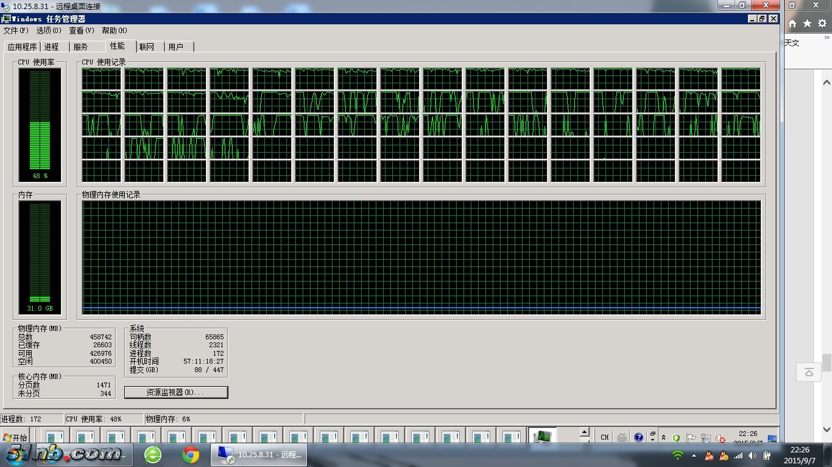Switch to the 进程 tab
Screen dimensions: 832x467
click(52, 47)
